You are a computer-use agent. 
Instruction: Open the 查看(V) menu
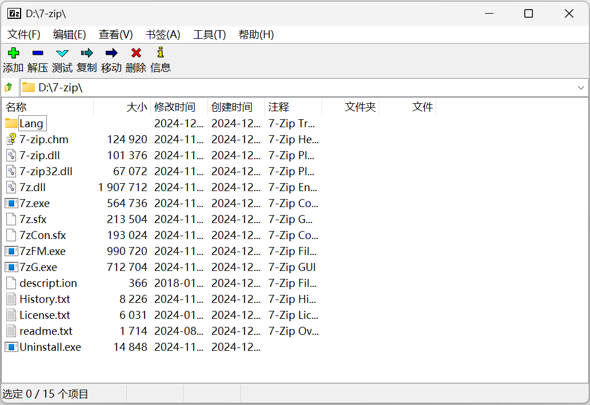coord(115,35)
